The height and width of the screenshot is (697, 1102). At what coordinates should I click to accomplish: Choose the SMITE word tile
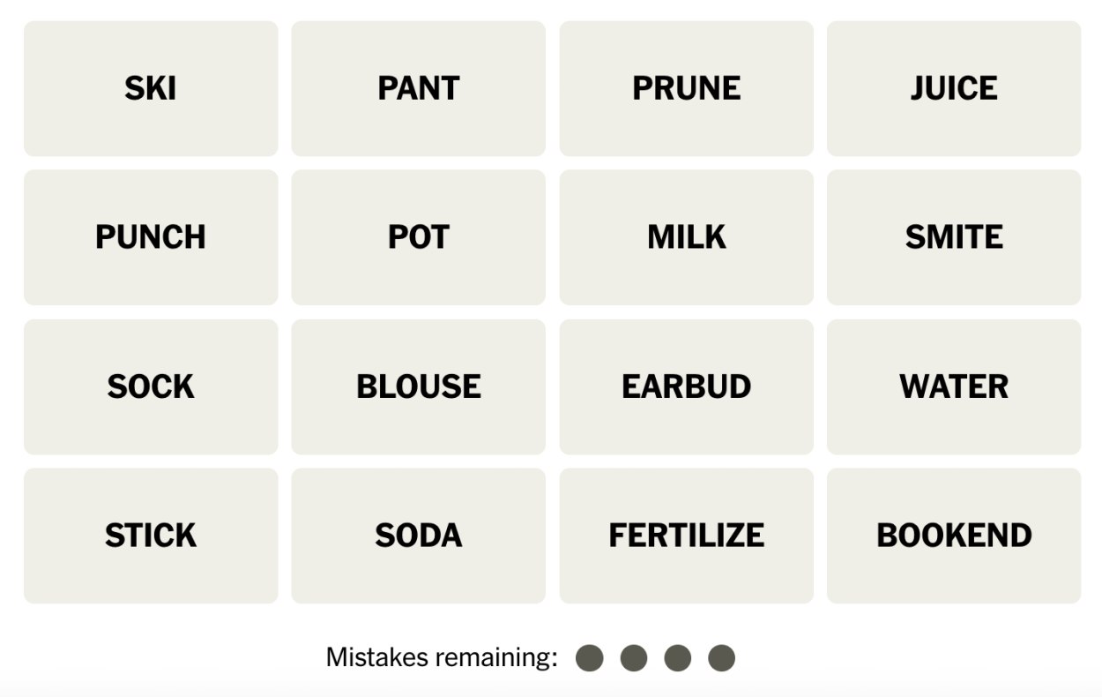(954, 237)
